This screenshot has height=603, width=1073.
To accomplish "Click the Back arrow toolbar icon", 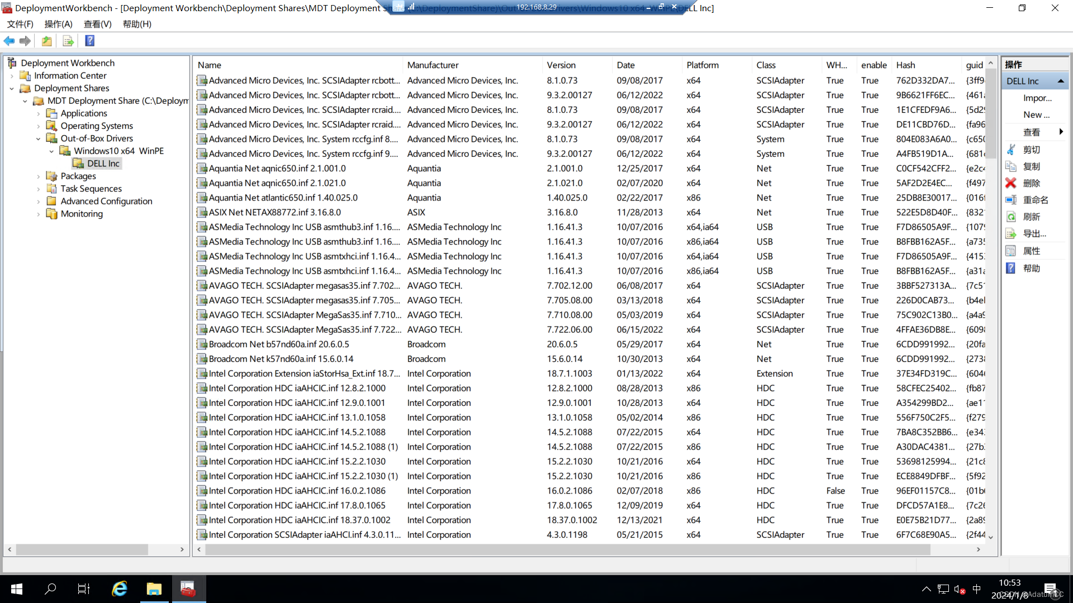I will pos(9,41).
